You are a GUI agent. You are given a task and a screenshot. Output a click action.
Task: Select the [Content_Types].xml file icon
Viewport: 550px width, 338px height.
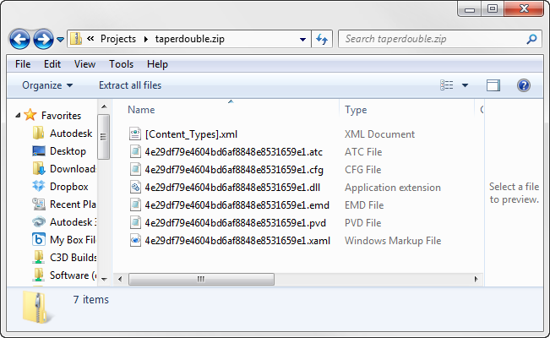click(135, 134)
